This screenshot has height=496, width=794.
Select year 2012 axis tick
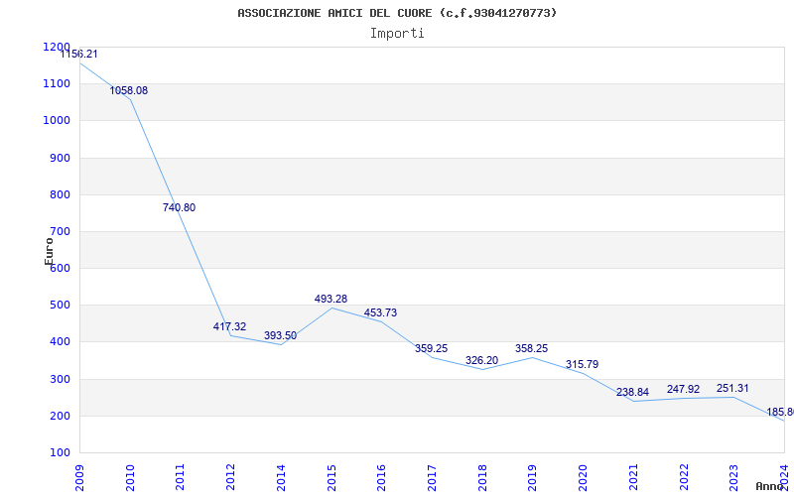231,478
